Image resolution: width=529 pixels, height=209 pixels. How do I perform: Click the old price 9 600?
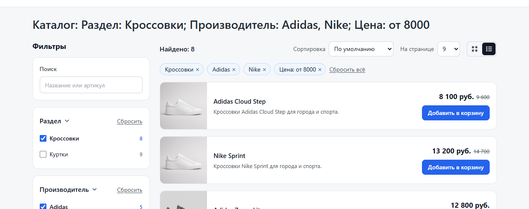(483, 97)
